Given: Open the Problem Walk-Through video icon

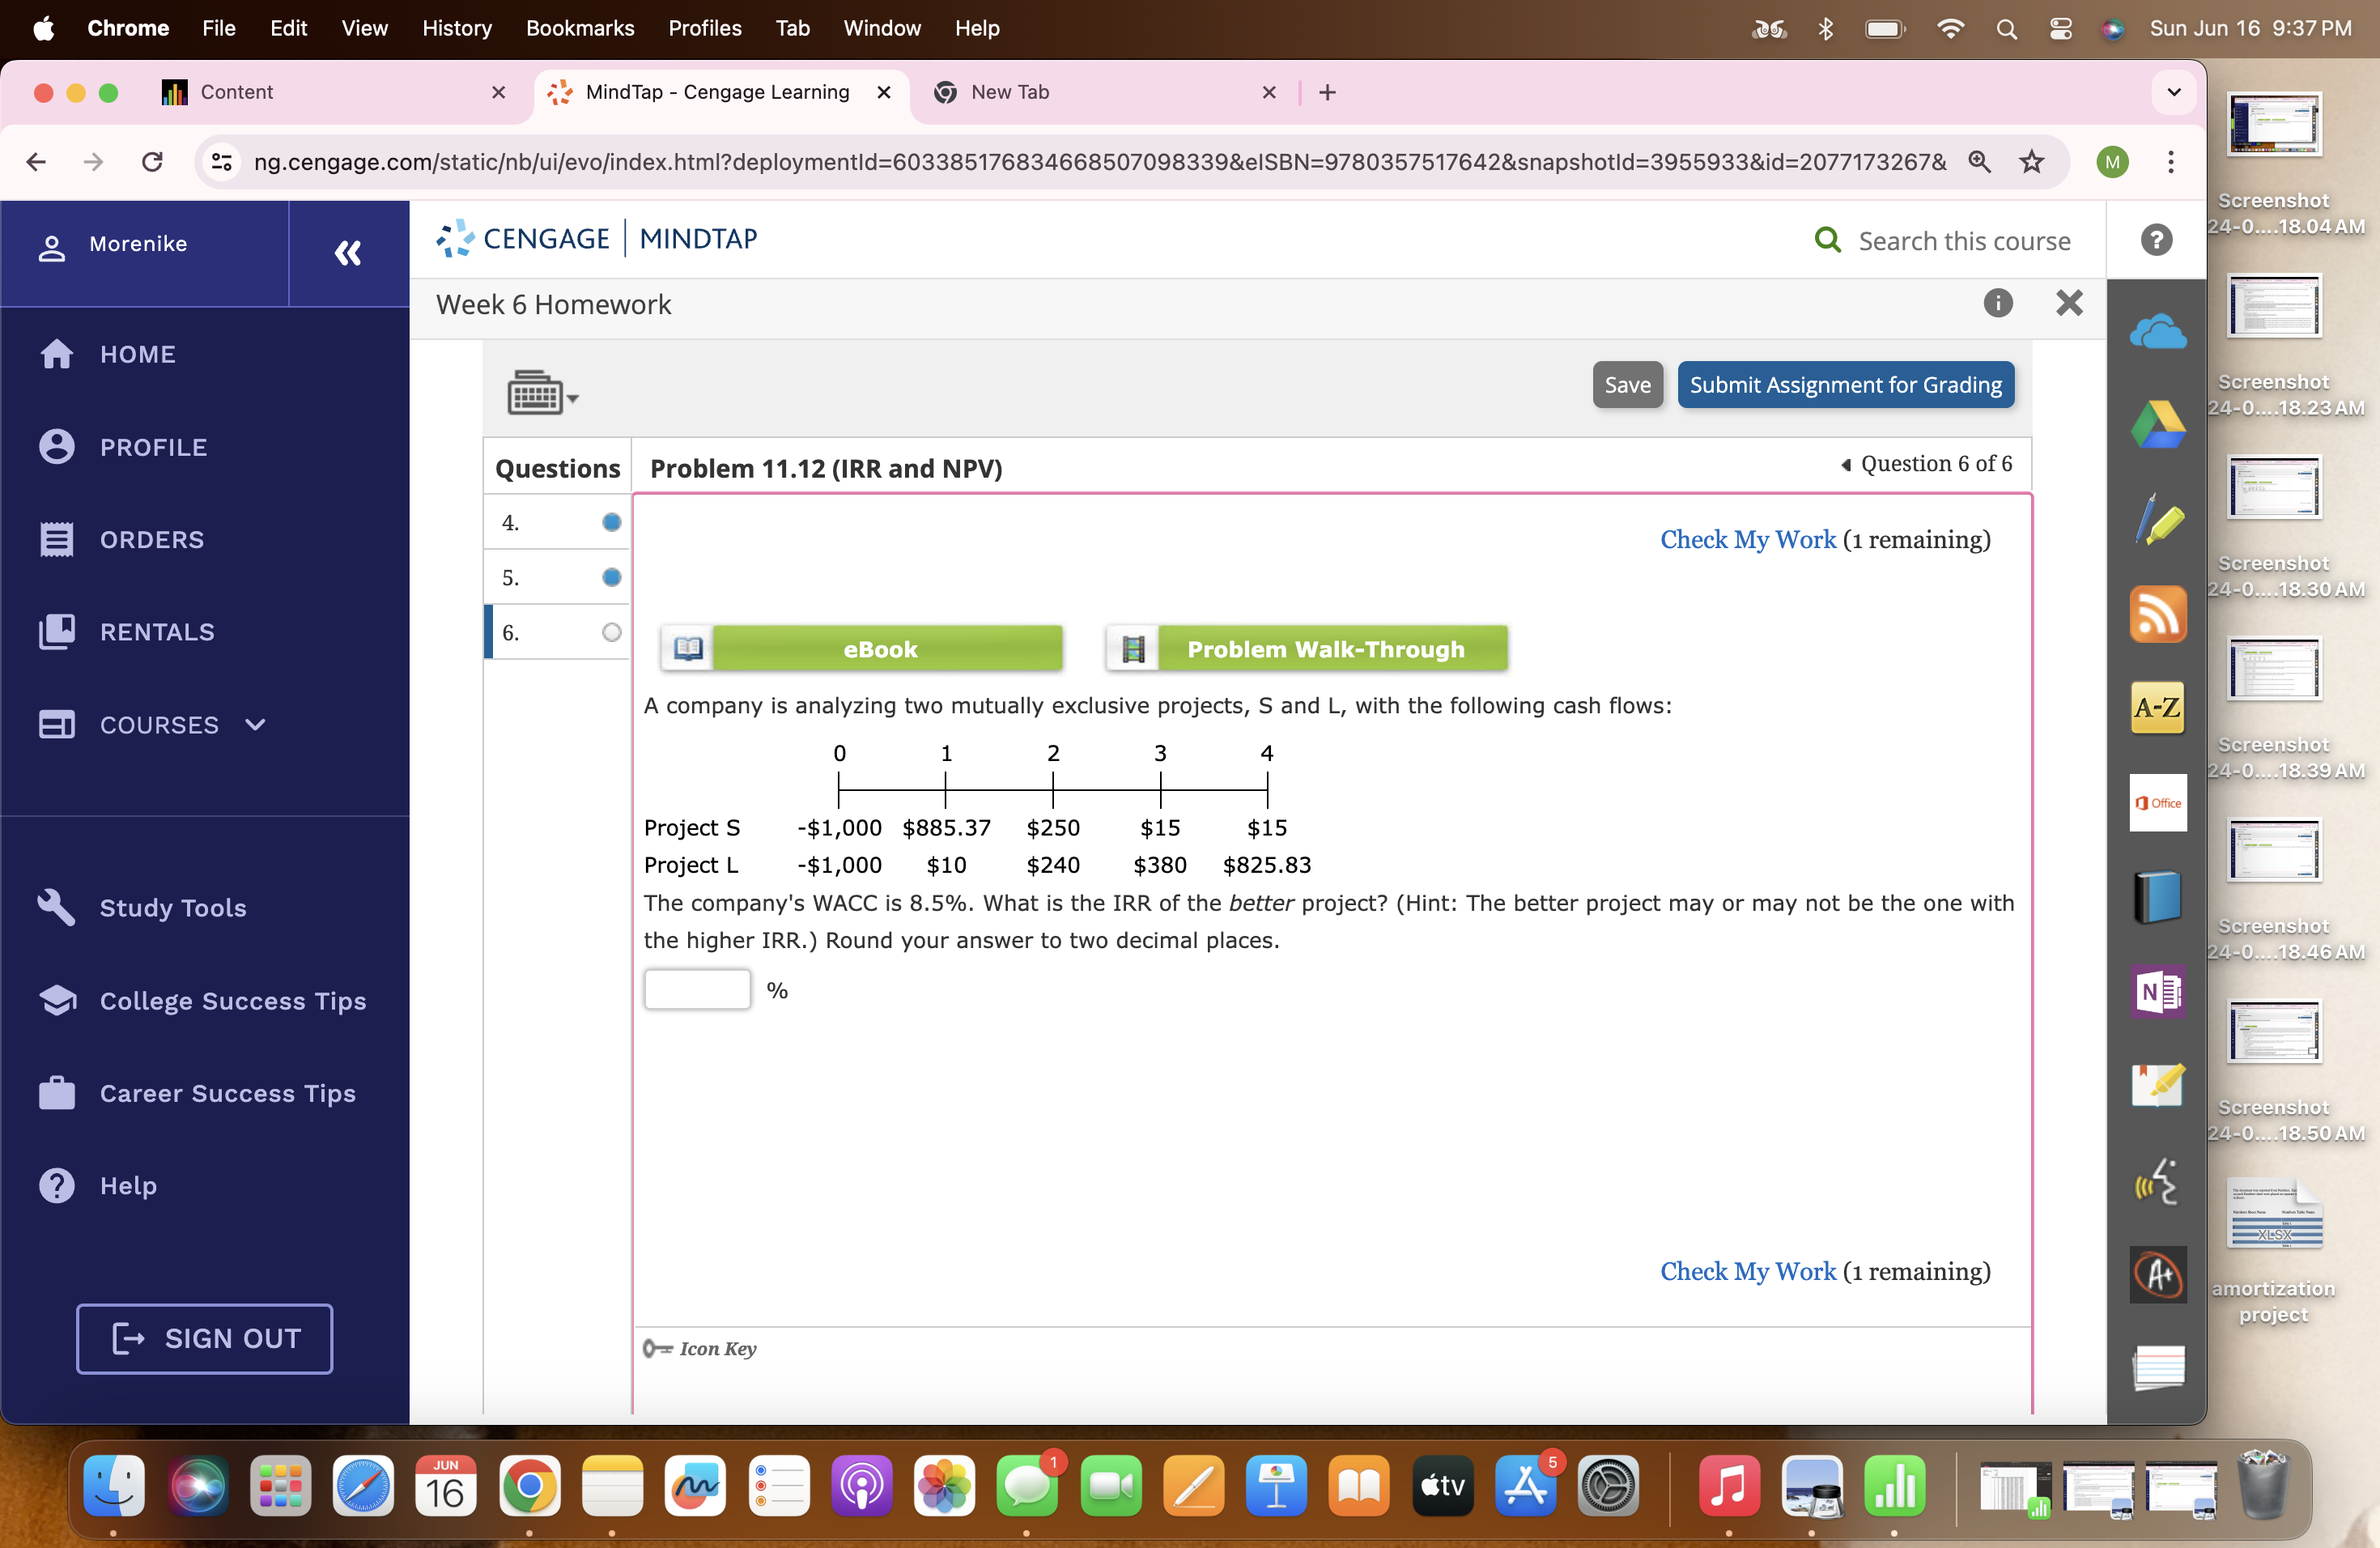Looking at the screenshot, I should 1131,648.
